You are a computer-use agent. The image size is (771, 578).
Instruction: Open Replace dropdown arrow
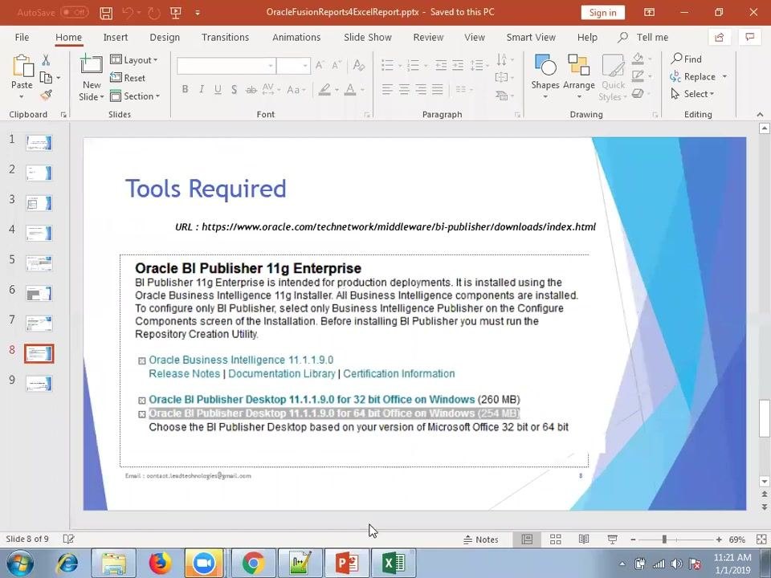click(724, 77)
